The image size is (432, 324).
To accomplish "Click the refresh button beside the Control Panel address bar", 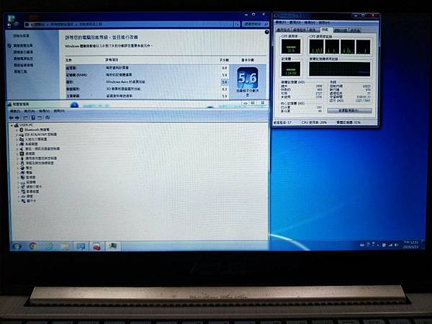I will click(x=237, y=24).
